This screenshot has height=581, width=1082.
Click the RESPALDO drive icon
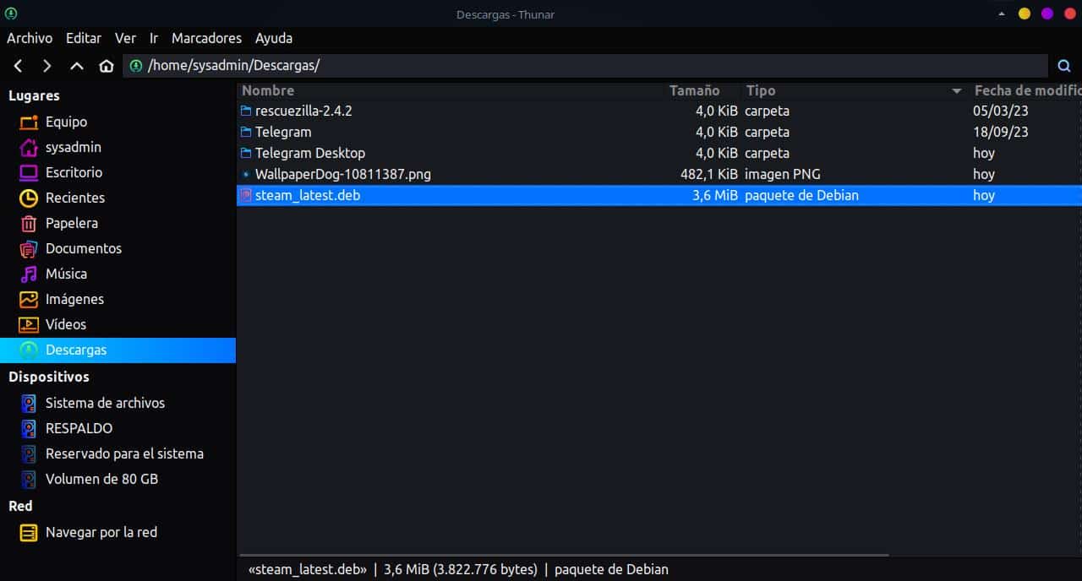(x=29, y=428)
